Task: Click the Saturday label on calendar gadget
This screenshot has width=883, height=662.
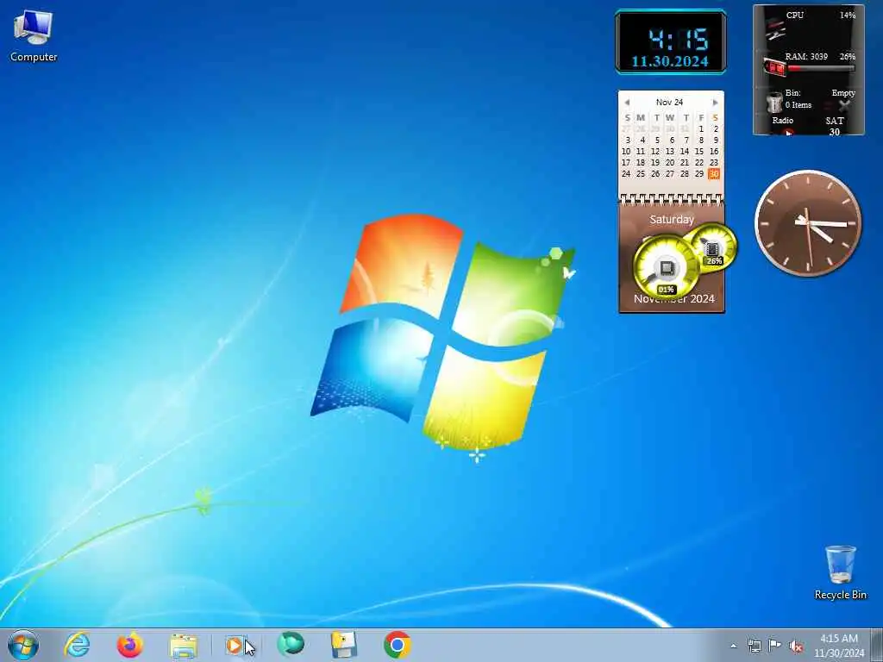Action: coord(671,220)
